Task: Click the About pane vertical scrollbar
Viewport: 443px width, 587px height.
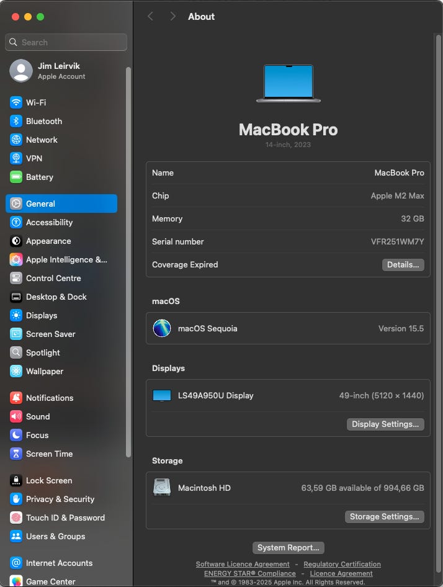Action: click(x=438, y=303)
